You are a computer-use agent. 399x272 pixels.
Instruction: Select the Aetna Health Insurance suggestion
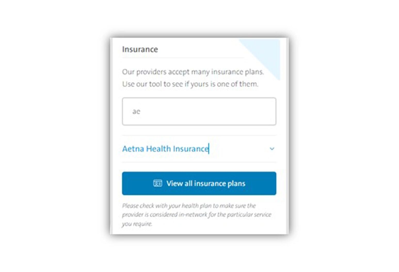tap(165, 149)
